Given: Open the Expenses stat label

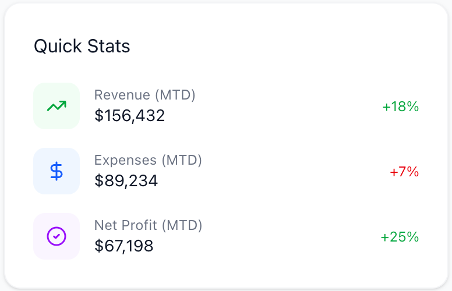Looking at the screenshot, I should point(125,160).
